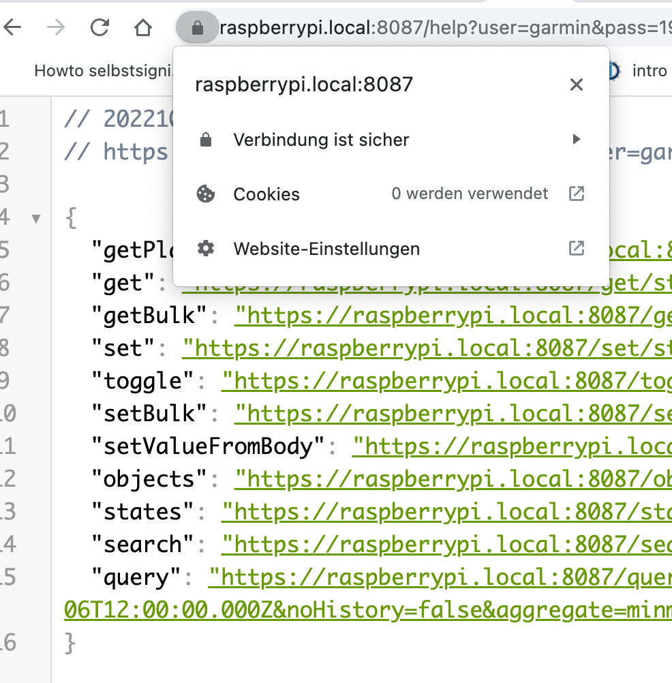Click the '// https' comment on line 2
672x683 pixels.
pos(116,151)
